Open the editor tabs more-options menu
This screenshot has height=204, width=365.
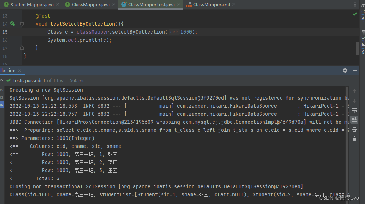(355, 4)
